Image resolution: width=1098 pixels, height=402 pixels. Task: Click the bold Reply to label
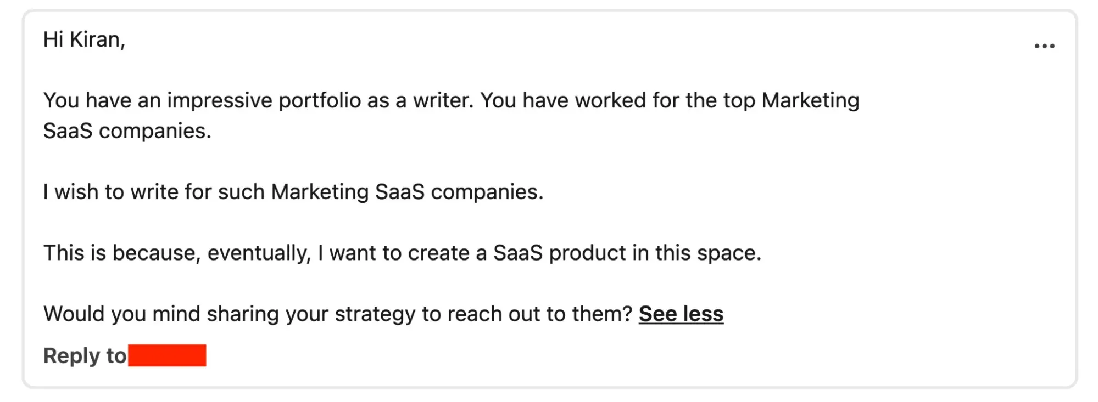tap(84, 355)
